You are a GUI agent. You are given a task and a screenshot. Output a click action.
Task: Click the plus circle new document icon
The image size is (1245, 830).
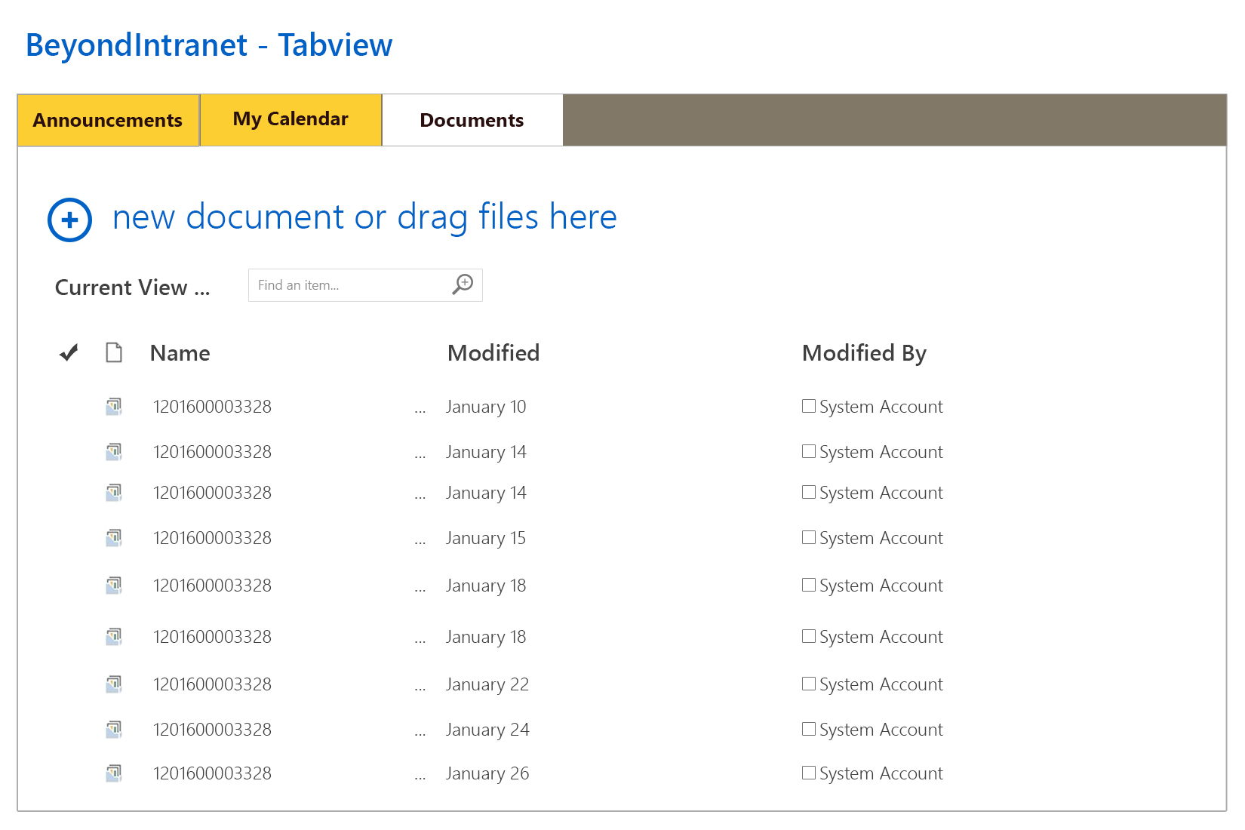[x=69, y=220]
